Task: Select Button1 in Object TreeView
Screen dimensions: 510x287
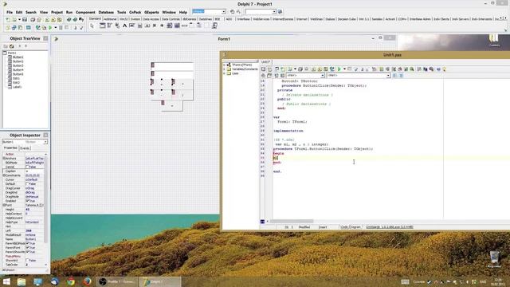Action: [18, 57]
